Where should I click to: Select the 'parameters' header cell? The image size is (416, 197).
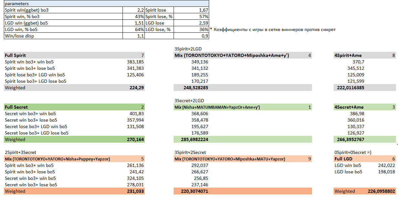click(x=17, y=4)
